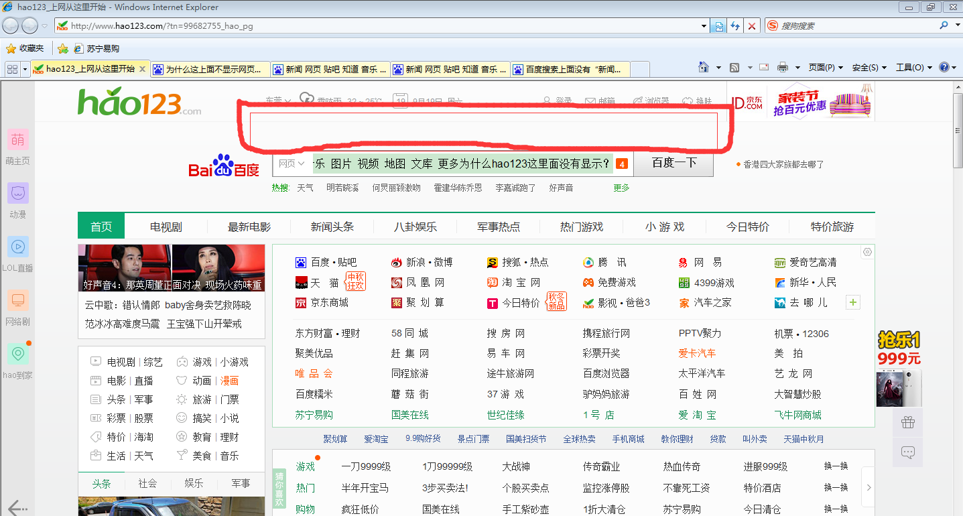The height and width of the screenshot is (516, 963).
Task: Open the 百度·贴吧 site link
Action: [x=326, y=262]
